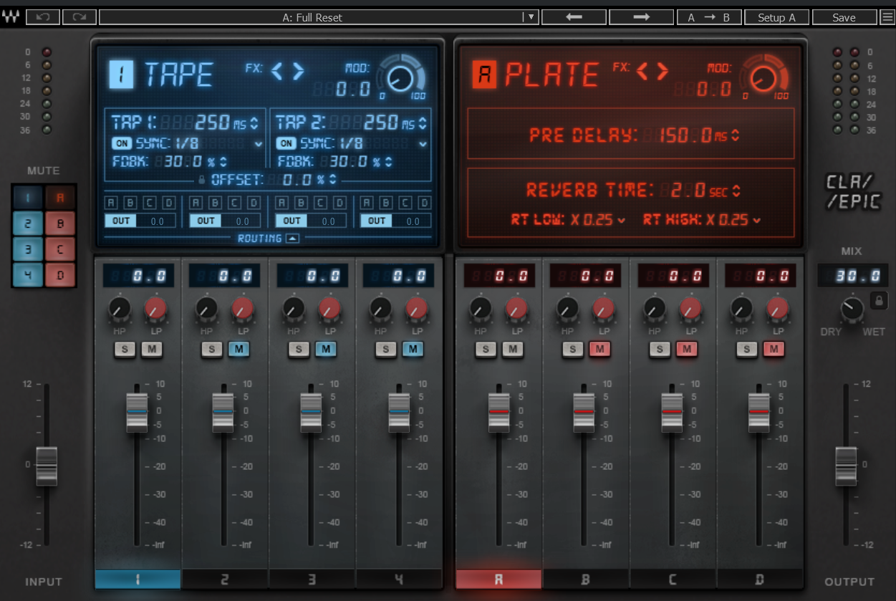
Task: Click the slot A badge beside PLATE
Action: pyautogui.click(x=485, y=74)
